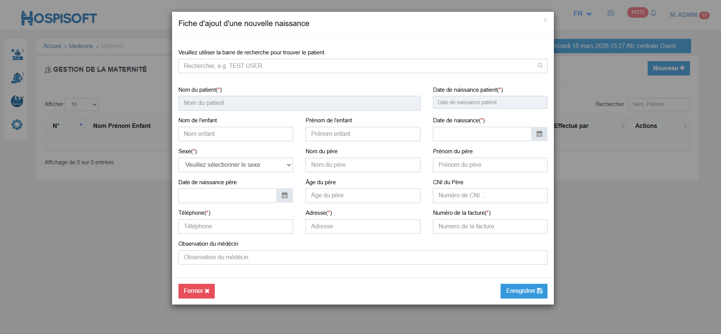
Task: Go to Accueil breadcrumb link
Action: coord(52,46)
